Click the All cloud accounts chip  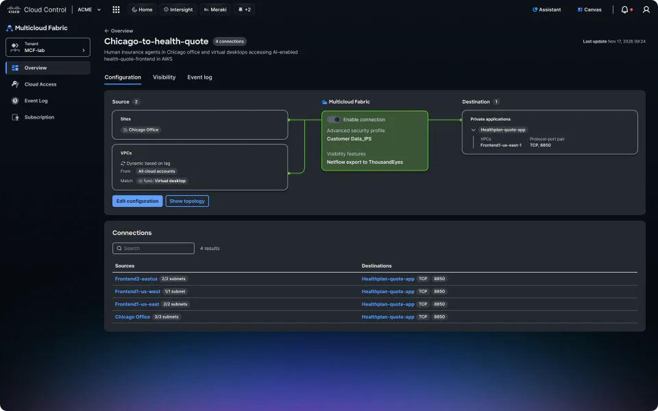[x=156, y=171]
